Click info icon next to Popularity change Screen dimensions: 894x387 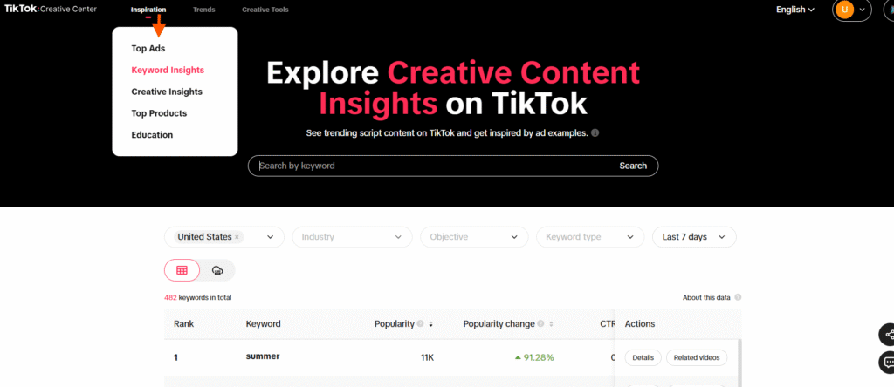point(540,324)
